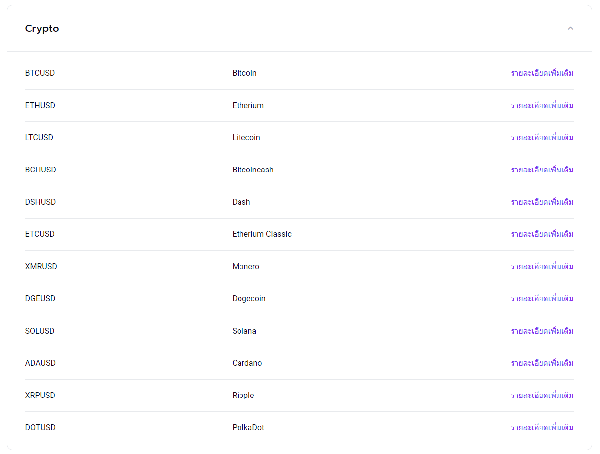Image resolution: width=600 pixels, height=454 pixels.
Task: Open รายละเอียดเพิ่มเติม link for Cardano
Action: click(x=542, y=363)
